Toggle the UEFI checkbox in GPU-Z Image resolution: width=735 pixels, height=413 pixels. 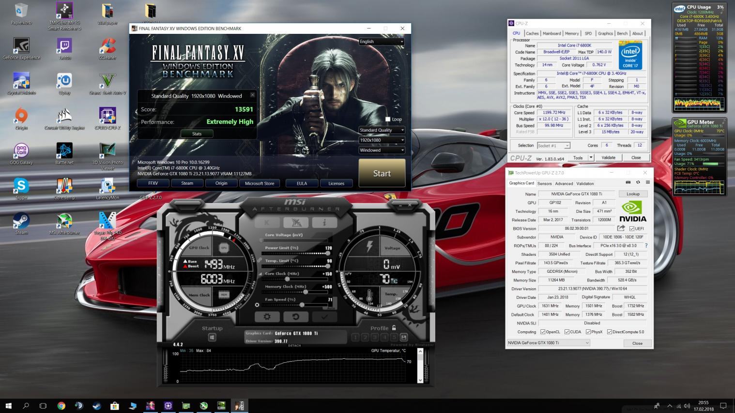pyautogui.click(x=632, y=229)
